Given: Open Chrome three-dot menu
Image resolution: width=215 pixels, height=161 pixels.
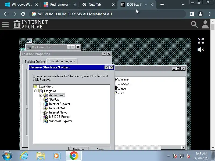Looking at the screenshot, I should 209,14.
